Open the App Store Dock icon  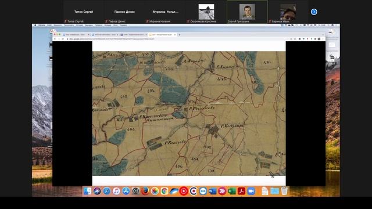pos(126,191)
